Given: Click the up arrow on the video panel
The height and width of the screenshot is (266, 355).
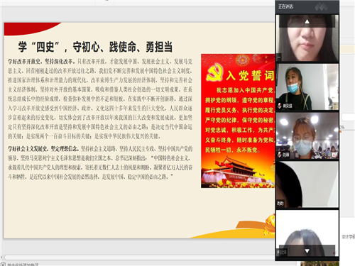Looking at the screenshot, I should coord(307,22).
